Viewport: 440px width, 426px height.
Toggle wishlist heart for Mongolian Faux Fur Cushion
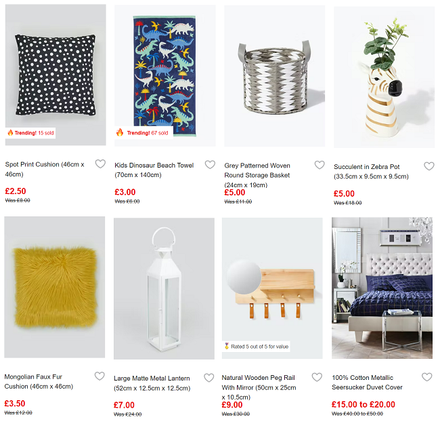point(100,376)
